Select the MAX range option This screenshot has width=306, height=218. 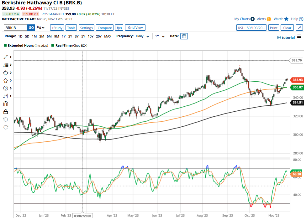click(108, 36)
